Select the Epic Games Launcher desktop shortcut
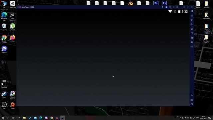This screenshot has width=213, height=120. pos(4,84)
